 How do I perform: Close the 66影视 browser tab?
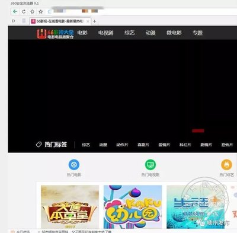tap(88, 21)
